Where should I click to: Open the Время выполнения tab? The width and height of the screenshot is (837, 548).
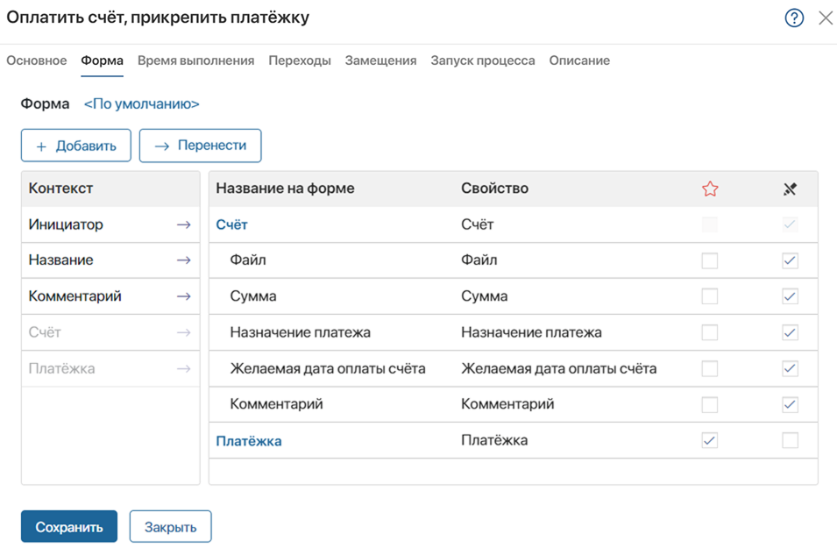click(x=196, y=60)
